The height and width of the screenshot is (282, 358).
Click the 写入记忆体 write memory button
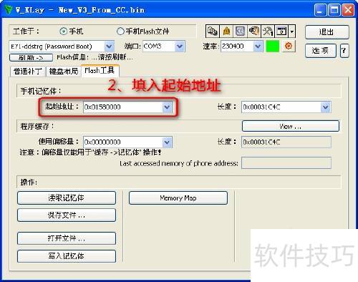pyautogui.click(x=67, y=256)
